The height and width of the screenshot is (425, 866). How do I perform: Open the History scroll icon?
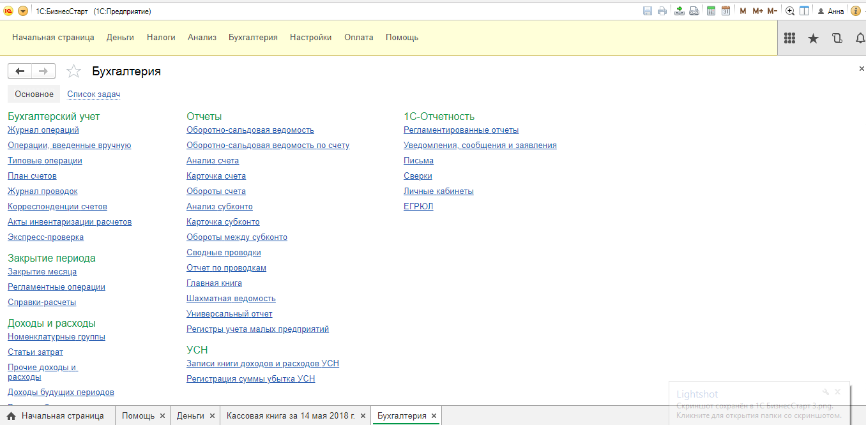837,38
